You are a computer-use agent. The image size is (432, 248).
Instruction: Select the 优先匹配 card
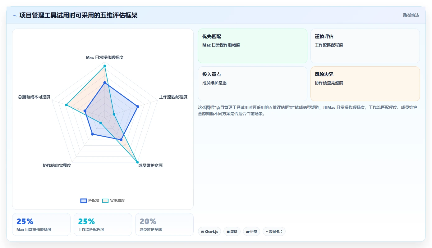click(253, 46)
